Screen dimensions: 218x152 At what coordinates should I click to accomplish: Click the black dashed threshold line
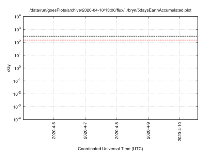coord(110,36)
